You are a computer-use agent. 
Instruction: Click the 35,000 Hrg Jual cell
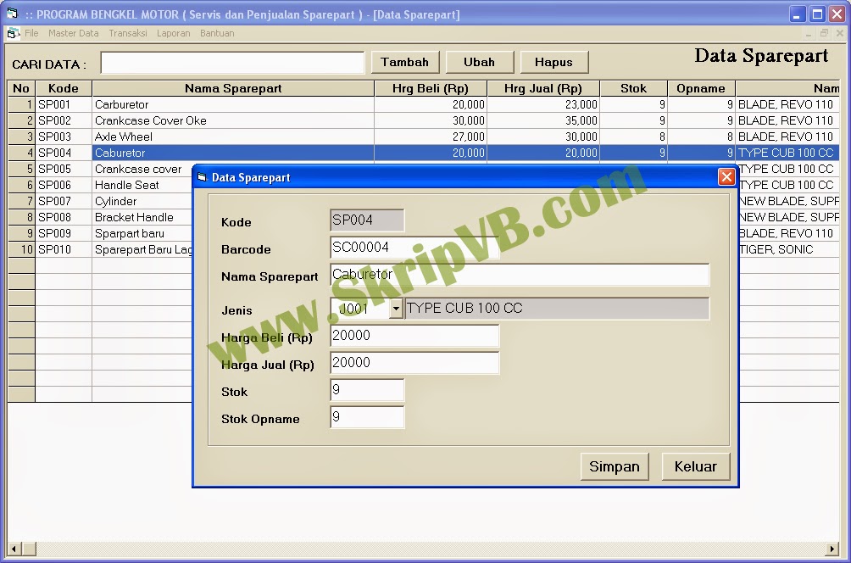pos(543,120)
